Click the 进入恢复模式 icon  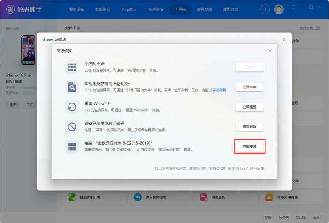click(138, 197)
